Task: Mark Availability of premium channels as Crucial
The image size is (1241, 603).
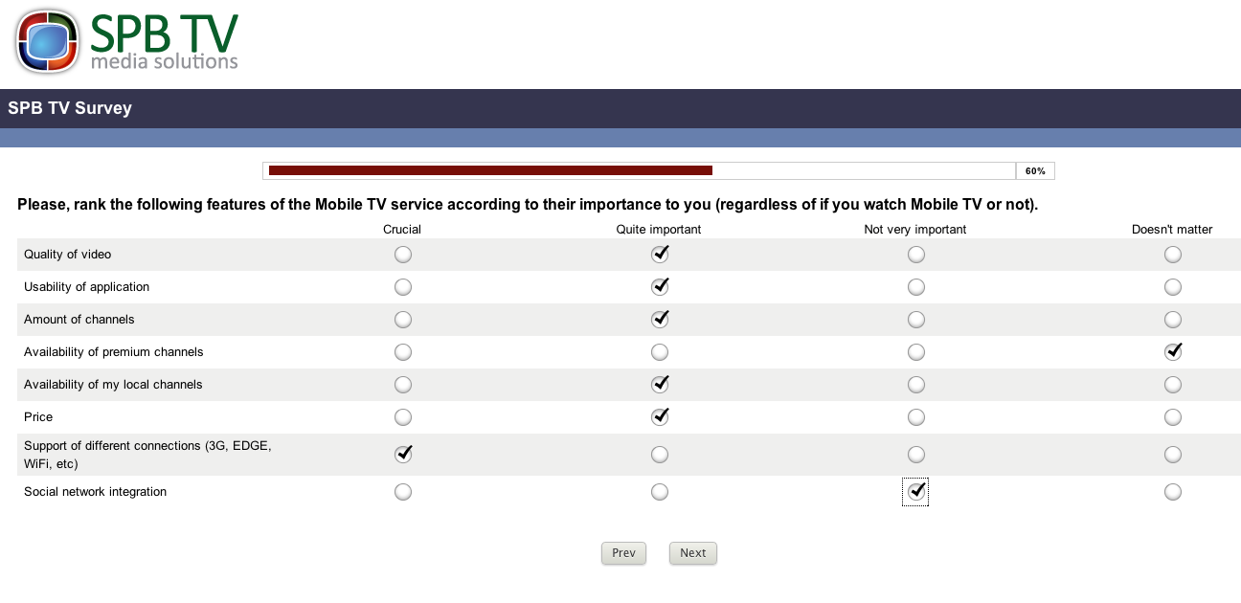Action: 403,352
